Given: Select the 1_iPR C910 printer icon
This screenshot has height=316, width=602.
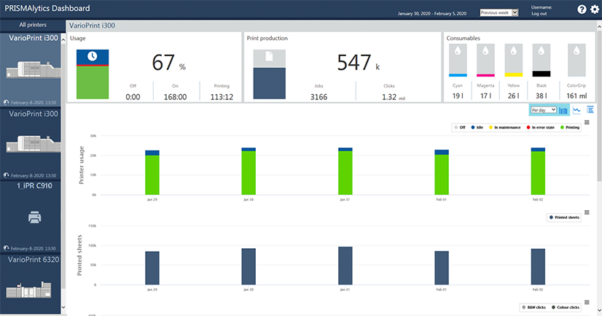Looking at the screenshot, I should 34,217.
